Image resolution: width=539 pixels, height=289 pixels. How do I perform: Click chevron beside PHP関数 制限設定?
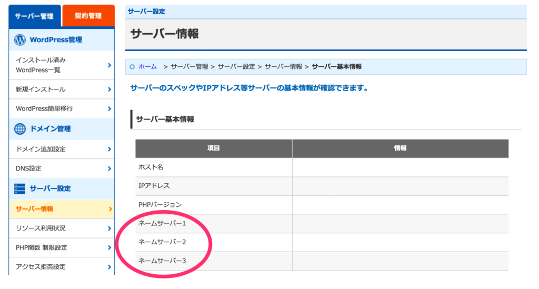tap(109, 247)
